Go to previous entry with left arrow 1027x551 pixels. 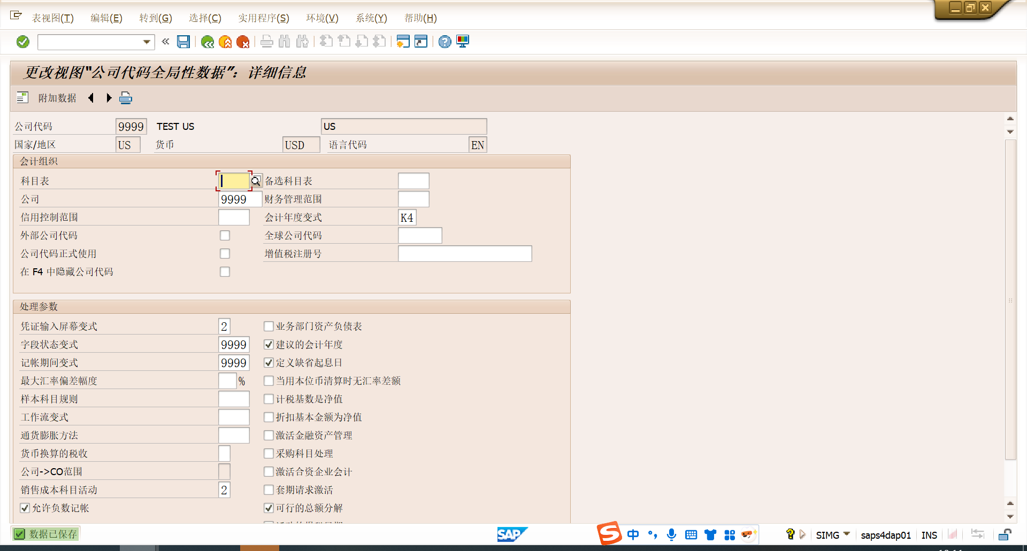(91, 98)
